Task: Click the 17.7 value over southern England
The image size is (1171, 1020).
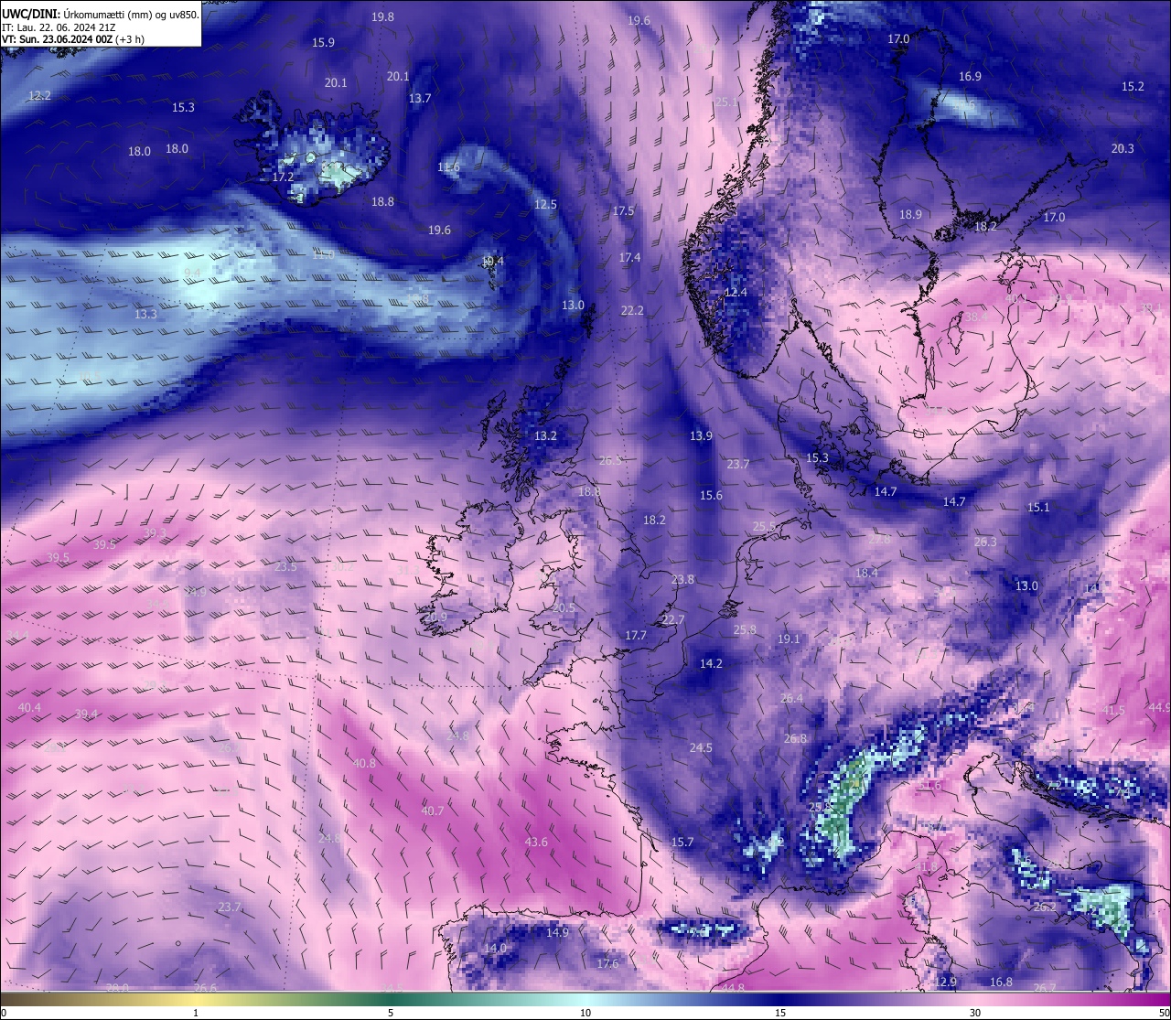Action: pyautogui.click(x=636, y=636)
